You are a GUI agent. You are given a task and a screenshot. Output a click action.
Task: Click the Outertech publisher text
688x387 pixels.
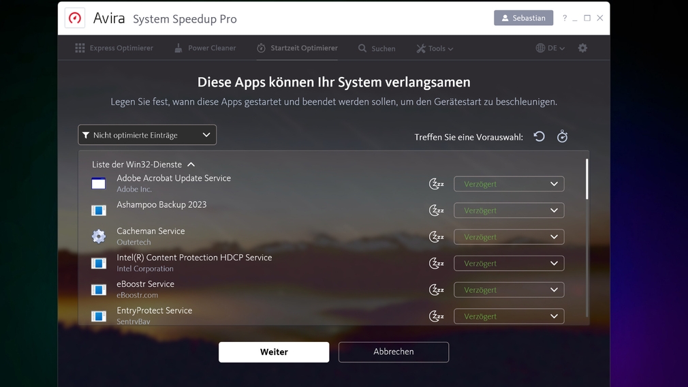click(x=134, y=242)
